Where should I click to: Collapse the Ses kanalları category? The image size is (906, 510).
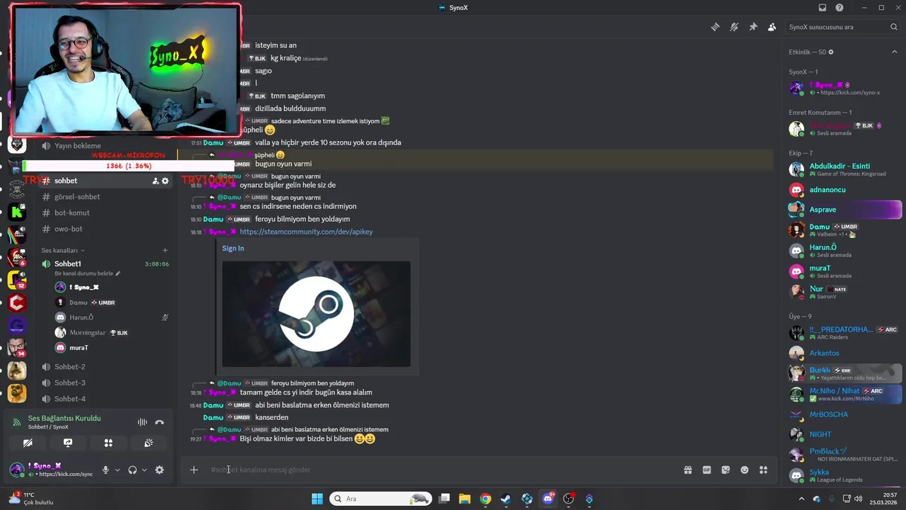tap(62, 250)
